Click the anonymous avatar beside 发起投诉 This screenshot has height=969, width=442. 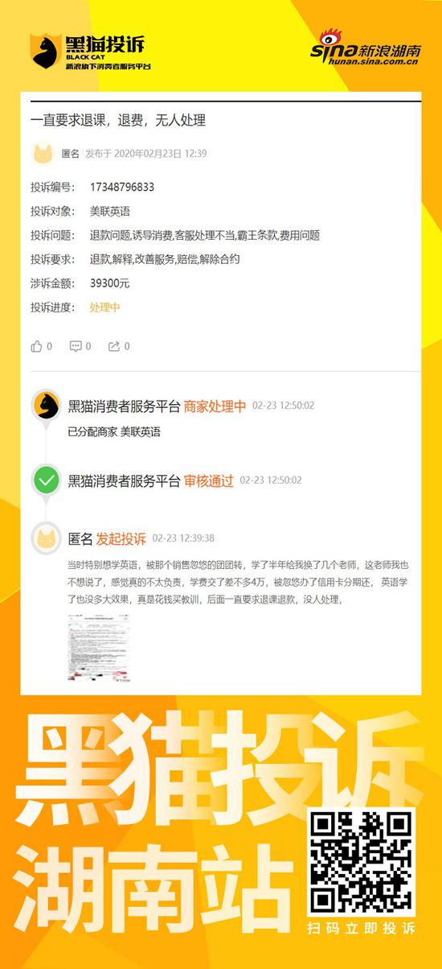point(47,538)
